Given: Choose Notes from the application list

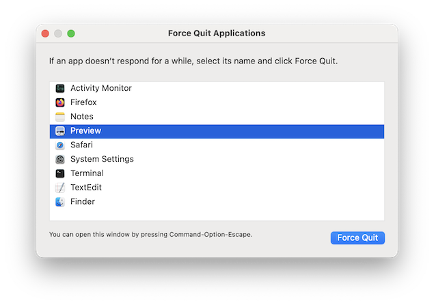Looking at the screenshot, I should click(82, 117).
